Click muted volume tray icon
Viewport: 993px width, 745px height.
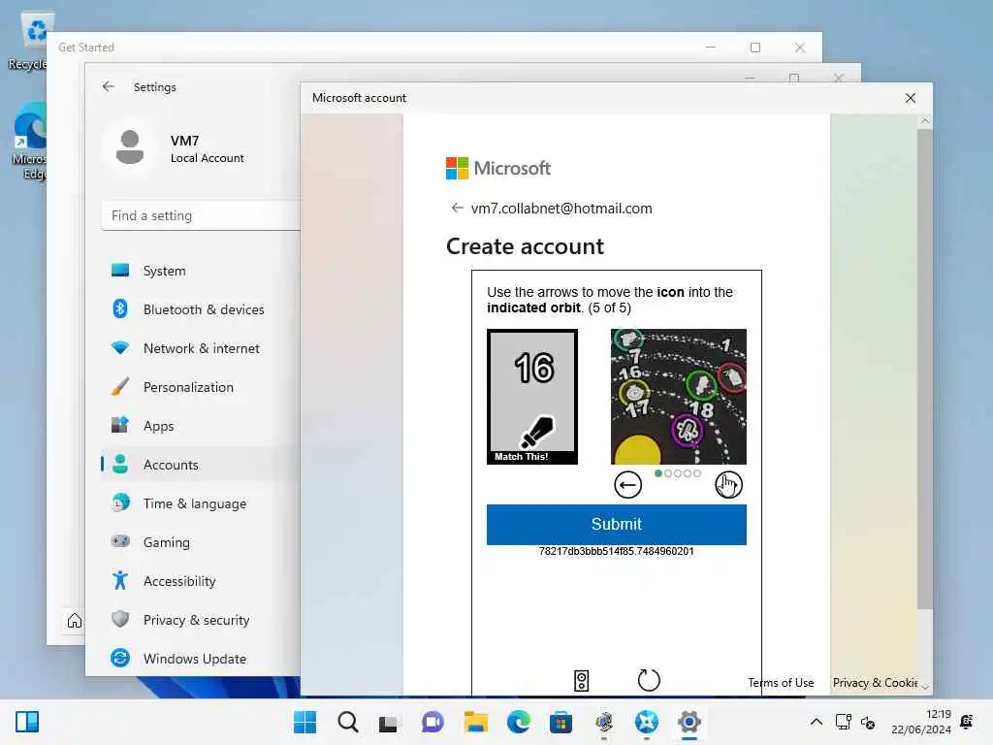(868, 722)
